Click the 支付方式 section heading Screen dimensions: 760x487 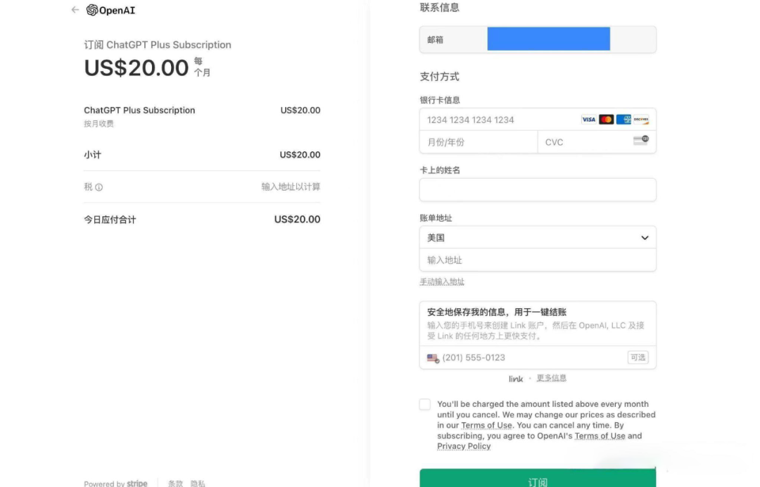[x=440, y=77]
